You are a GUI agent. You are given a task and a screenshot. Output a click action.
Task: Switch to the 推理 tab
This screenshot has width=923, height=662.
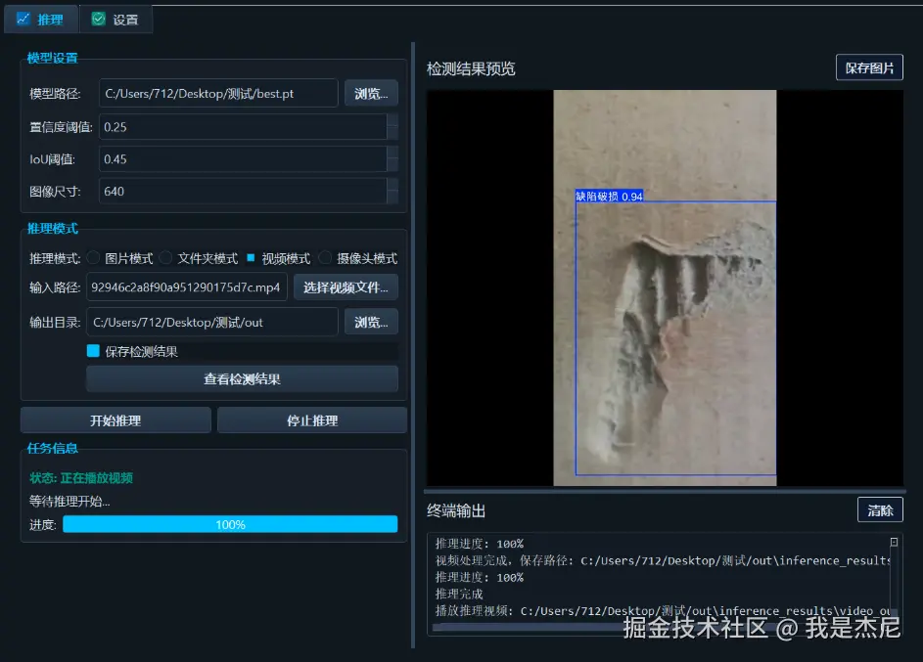click(40, 19)
